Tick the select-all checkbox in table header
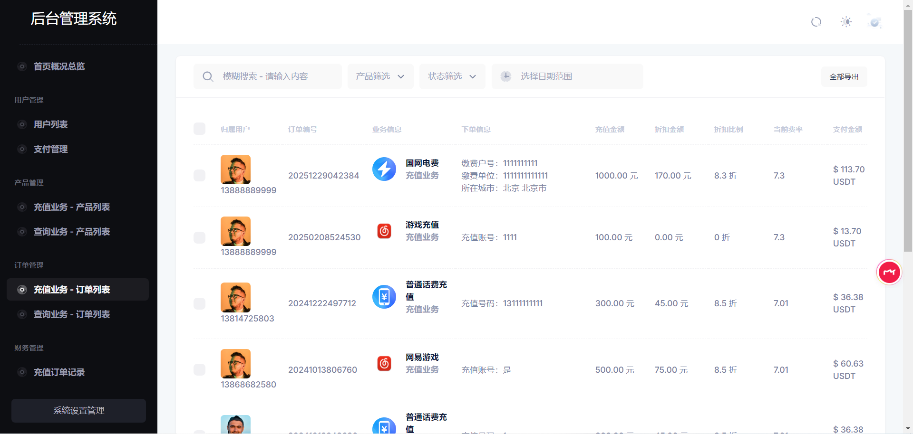 (x=199, y=129)
